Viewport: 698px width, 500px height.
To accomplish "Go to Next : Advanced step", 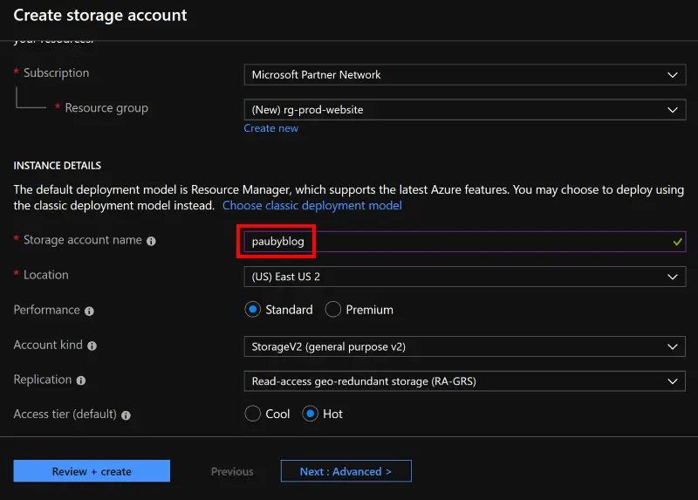I will click(x=346, y=471).
